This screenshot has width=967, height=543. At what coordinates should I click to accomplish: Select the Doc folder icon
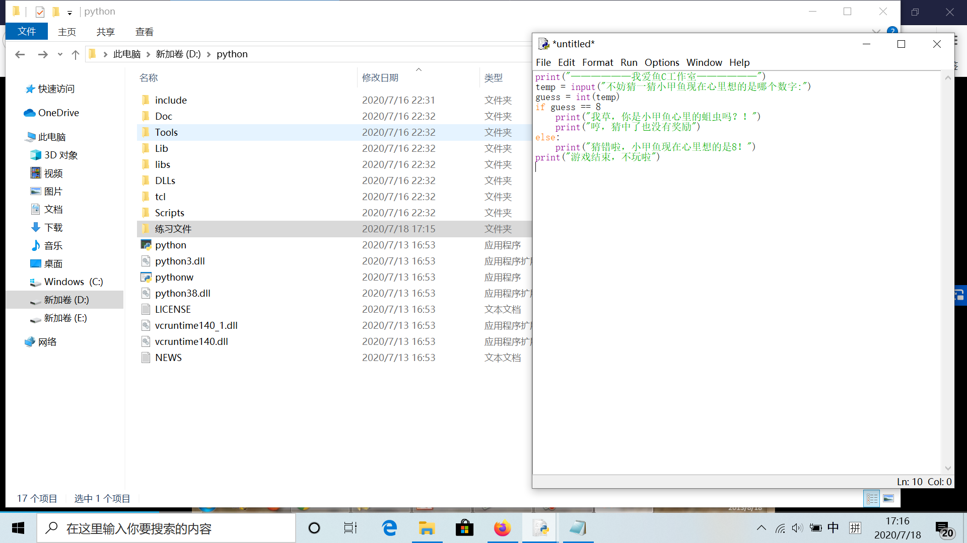(146, 116)
